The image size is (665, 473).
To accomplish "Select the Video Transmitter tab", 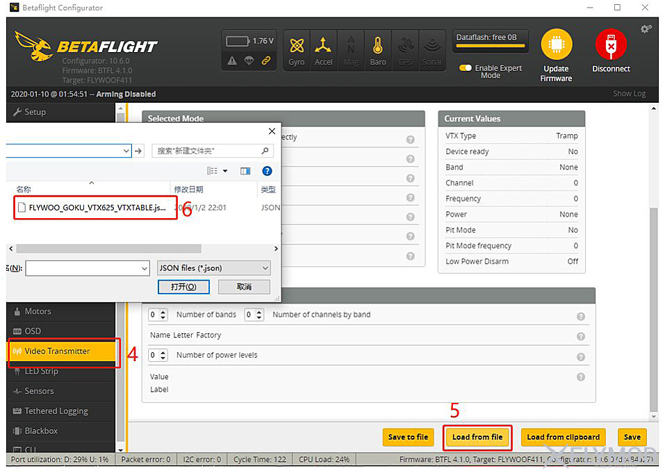I will [x=62, y=351].
